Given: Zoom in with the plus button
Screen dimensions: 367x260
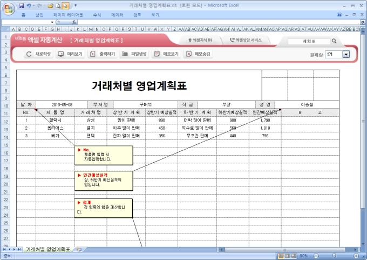Looking at the screenshot, I should pos(356,256).
